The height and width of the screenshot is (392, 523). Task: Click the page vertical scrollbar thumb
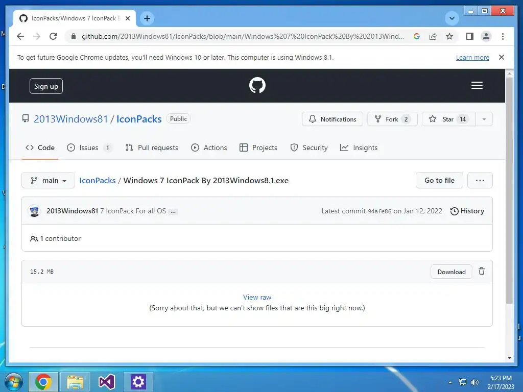509,190
